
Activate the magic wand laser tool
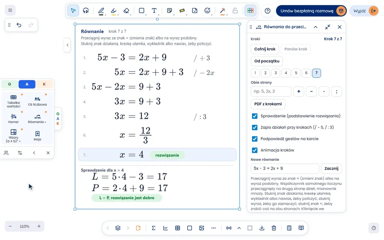pyautogui.click(x=223, y=10)
